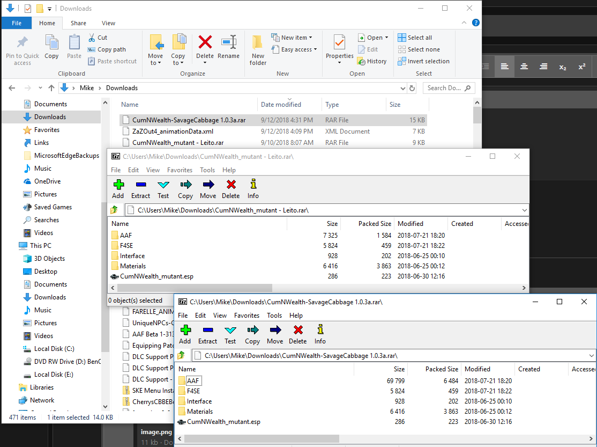Click Delete icon in Leito.rar 7-Zip window
Image resolution: width=597 pixels, height=447 pixels.
pos(231,185)
